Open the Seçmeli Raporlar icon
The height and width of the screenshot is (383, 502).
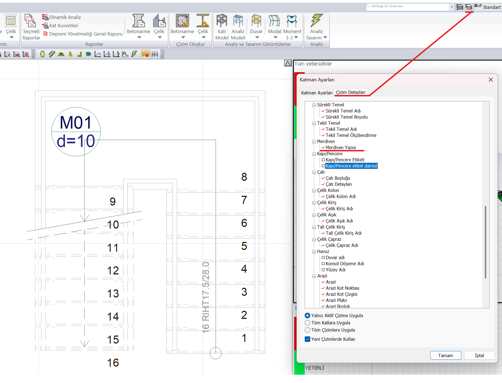click(30, 21)
